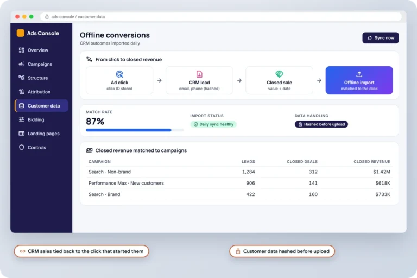
Task: Open the Campaigns section
Action: [41, 64]
